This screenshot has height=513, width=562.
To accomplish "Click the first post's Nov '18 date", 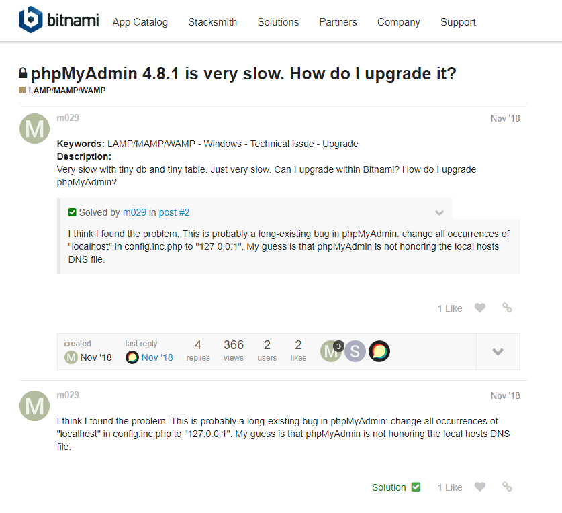I will coord(505,118).
